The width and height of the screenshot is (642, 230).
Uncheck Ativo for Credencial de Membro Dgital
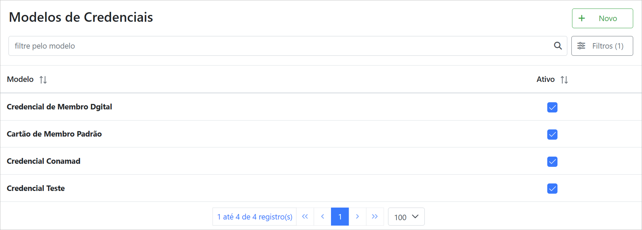[x=552, y=107]
